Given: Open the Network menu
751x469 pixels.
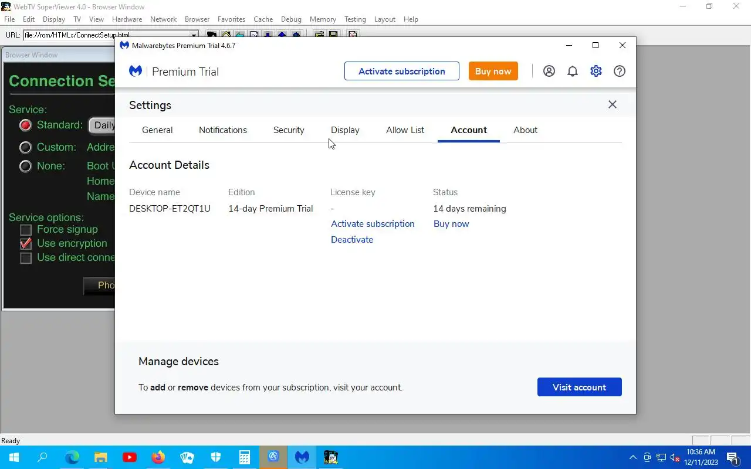Looking at the screenshot, I should click(x=163, y=19).
